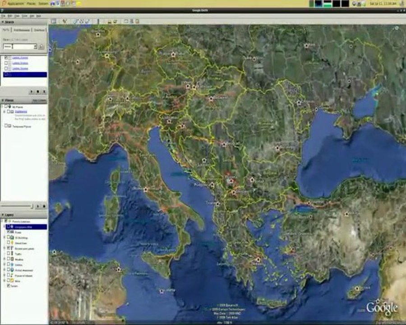Click the Street View pegman icon
The image size is (406, 325).
(12, 243)
